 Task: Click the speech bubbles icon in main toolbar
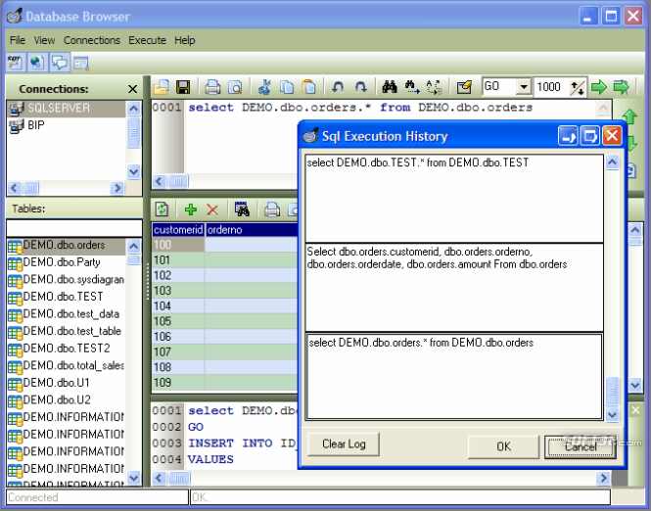(60, 63)
